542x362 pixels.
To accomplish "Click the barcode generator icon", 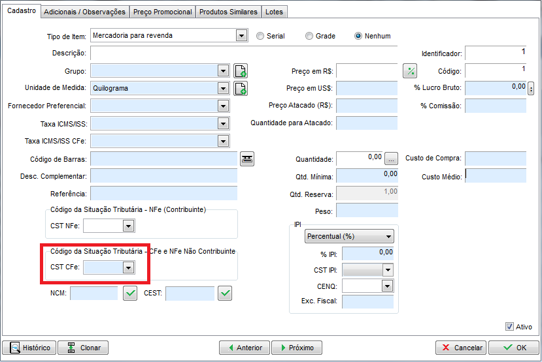I will pyautogui.click(x=247, y=158).
